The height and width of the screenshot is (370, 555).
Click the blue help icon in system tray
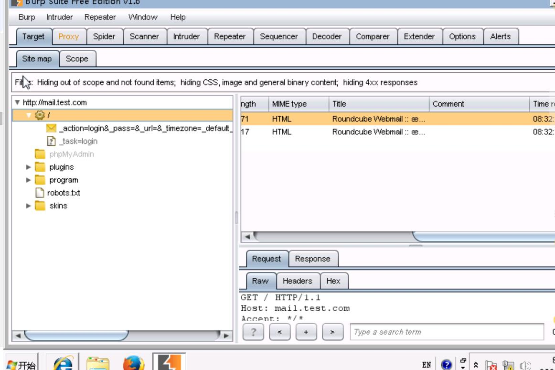pyautogui.click(x=446, y=364)
